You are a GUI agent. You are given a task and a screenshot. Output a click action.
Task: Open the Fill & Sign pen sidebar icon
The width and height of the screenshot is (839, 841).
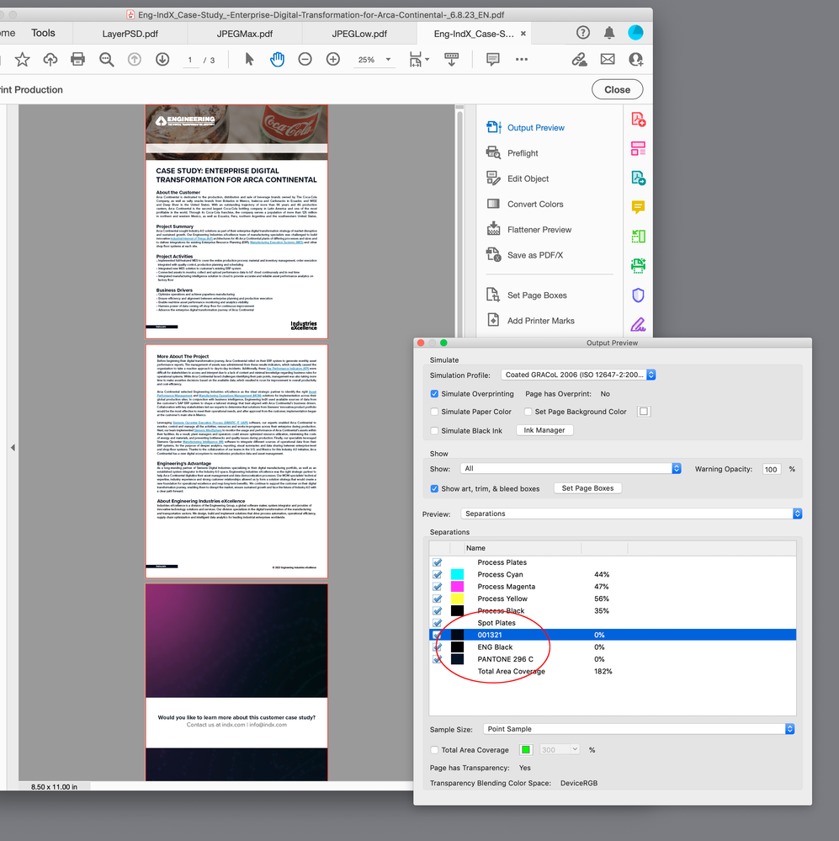tap(638, 324)
